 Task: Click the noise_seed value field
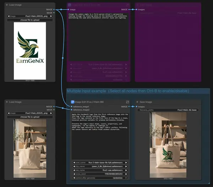(x=100, y=174)
